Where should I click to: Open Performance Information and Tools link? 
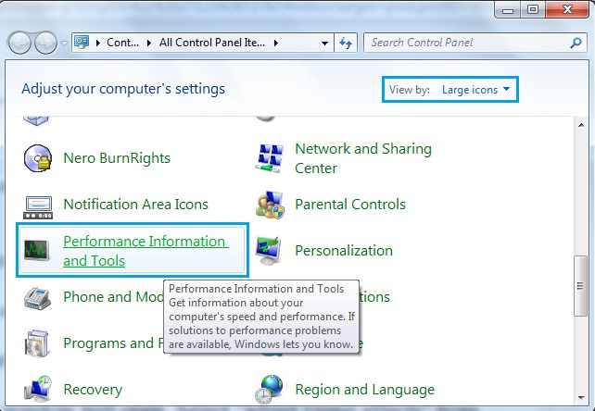146,251
